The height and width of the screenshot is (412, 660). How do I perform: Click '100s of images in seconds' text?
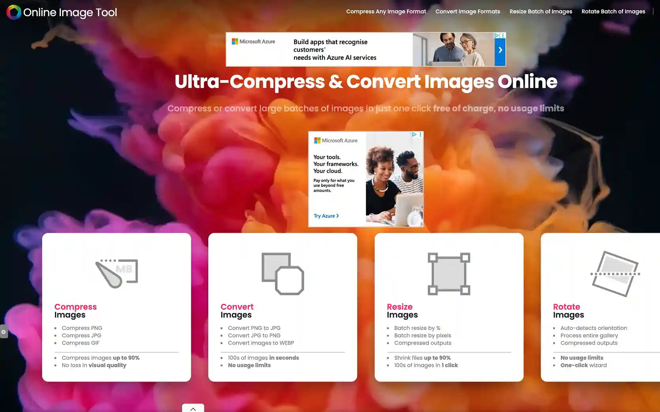(x=263, y=358)
